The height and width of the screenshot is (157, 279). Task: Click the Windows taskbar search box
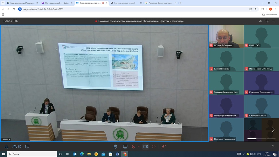click(x=32, y=154)
